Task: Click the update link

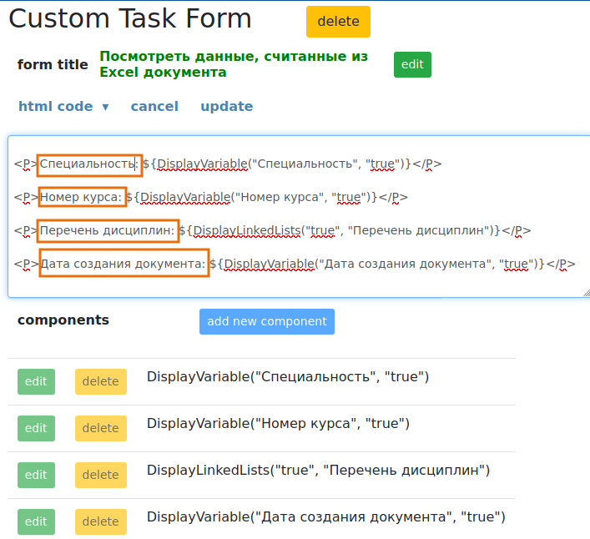Action: (x=226, y=107)
